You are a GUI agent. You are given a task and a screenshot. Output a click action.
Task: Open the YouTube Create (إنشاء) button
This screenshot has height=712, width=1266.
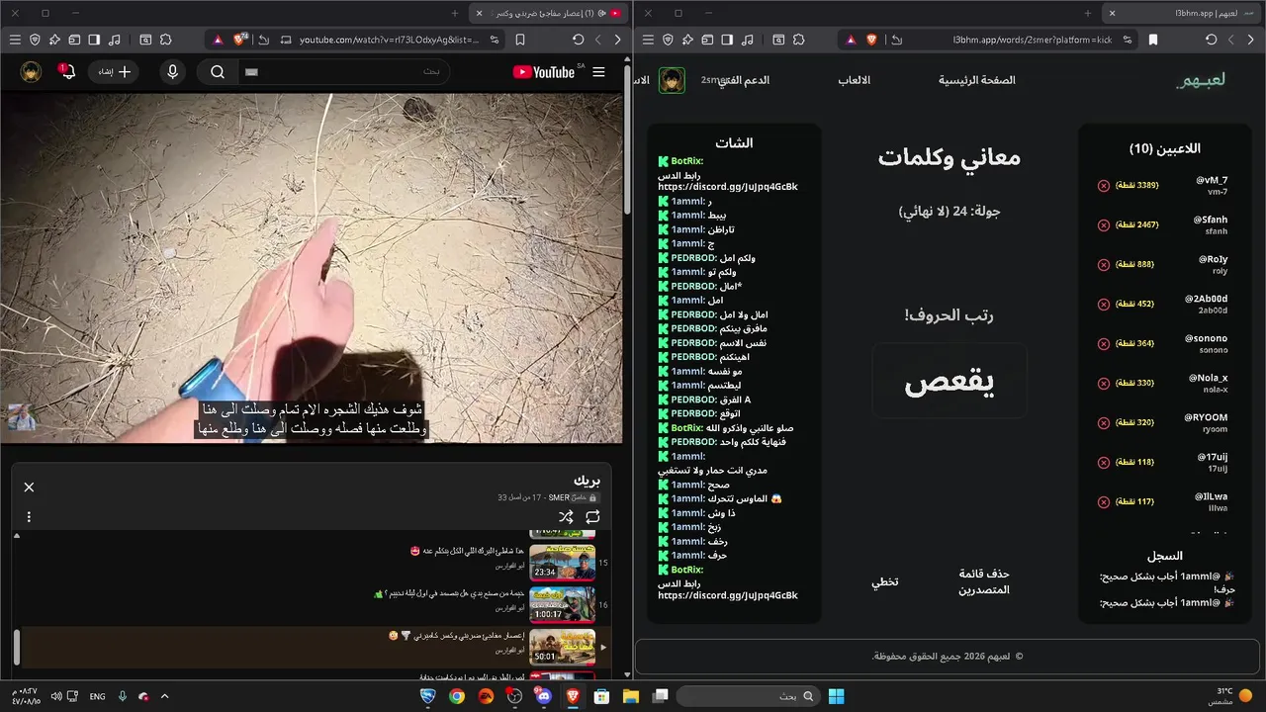[114, 72]
